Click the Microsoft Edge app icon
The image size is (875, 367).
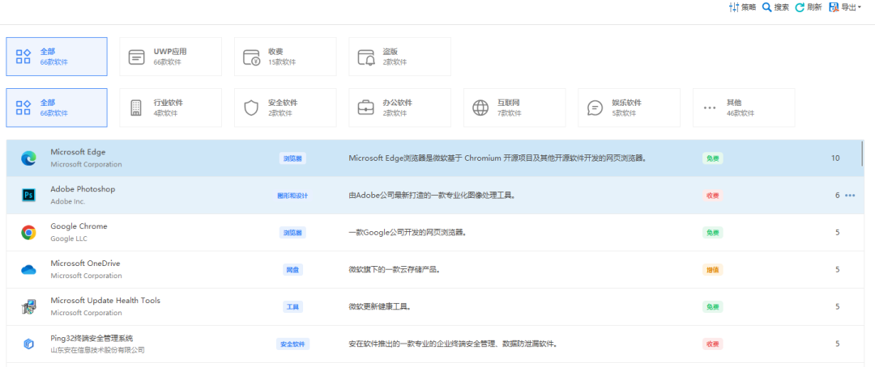pos(28,158)
